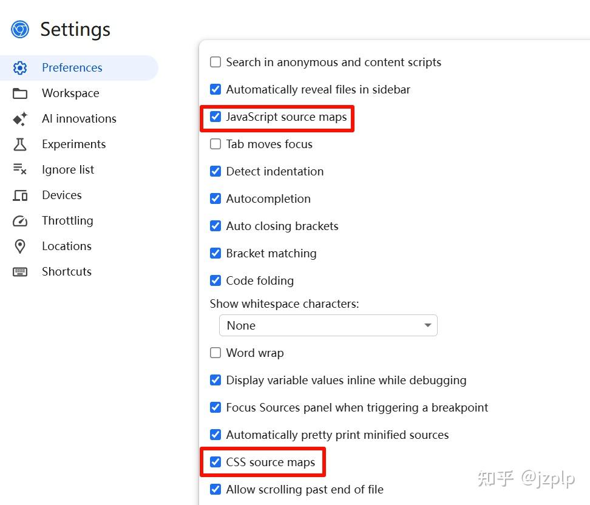Screen dimensions: 590x505
Task: Open the Workspace settings tab
Action: [70, 93]
